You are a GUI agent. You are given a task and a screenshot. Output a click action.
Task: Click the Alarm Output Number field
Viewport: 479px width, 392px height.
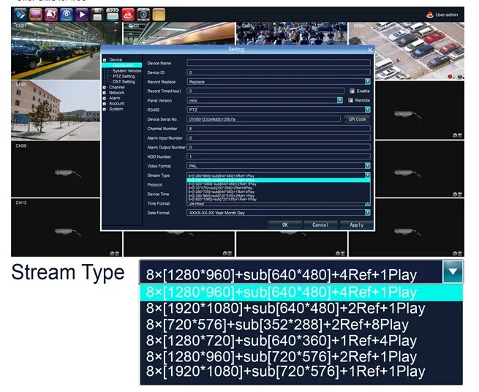tap(279, 147)
